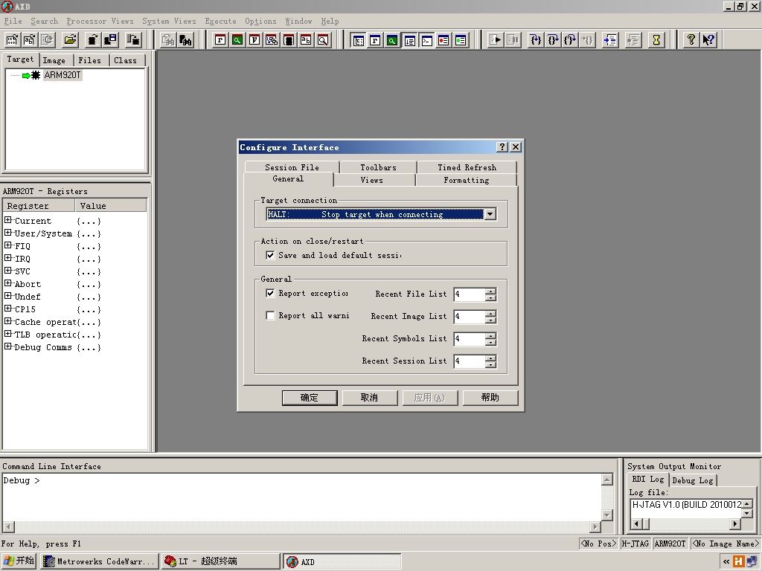Open the Breakpoints system view icon
Image resolution: width=762 pixels, height=571 pixels.
444,40
